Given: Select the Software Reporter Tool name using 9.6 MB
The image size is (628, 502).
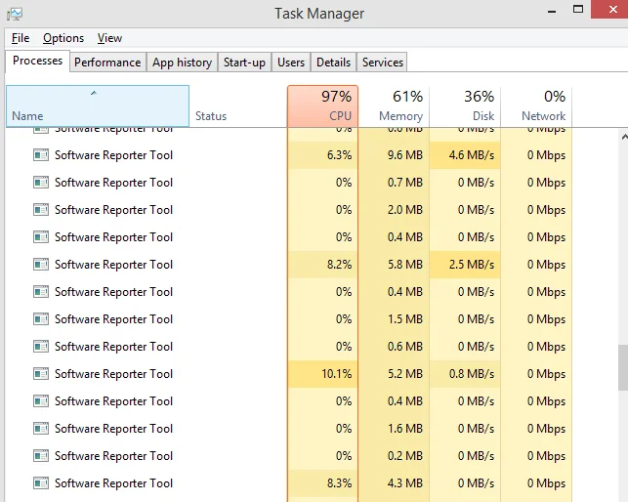Looking at the screenshot, I should click(x=113, y=155).
